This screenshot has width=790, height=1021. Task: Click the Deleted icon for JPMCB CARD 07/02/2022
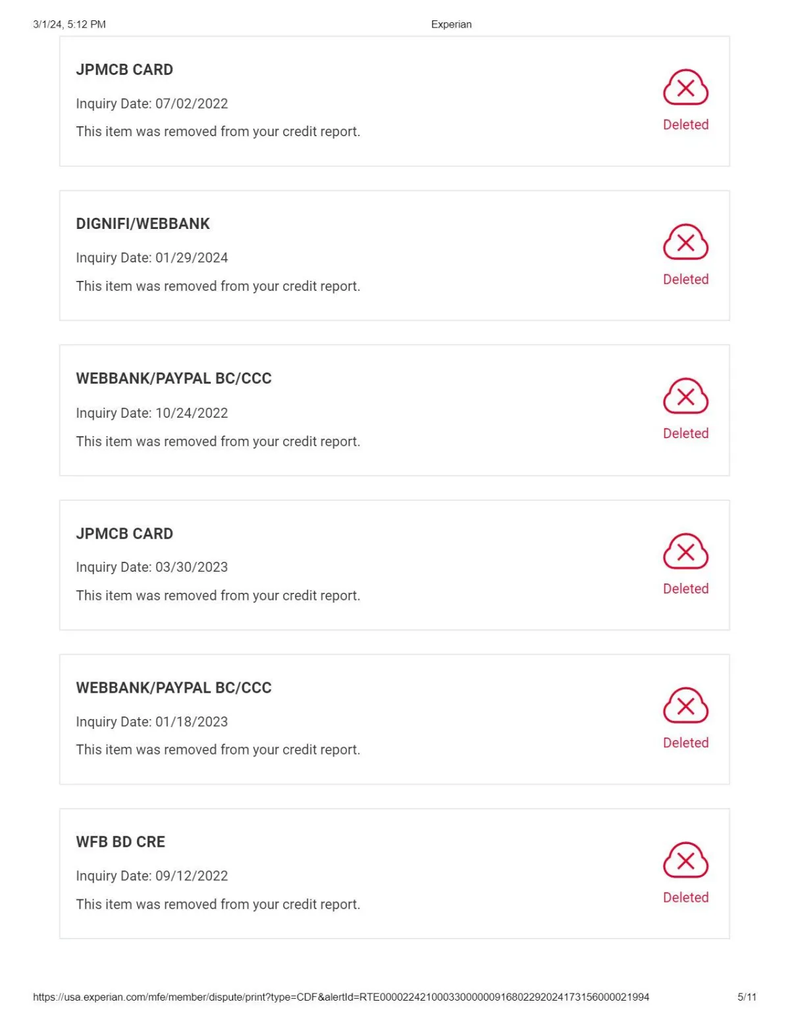685,87
